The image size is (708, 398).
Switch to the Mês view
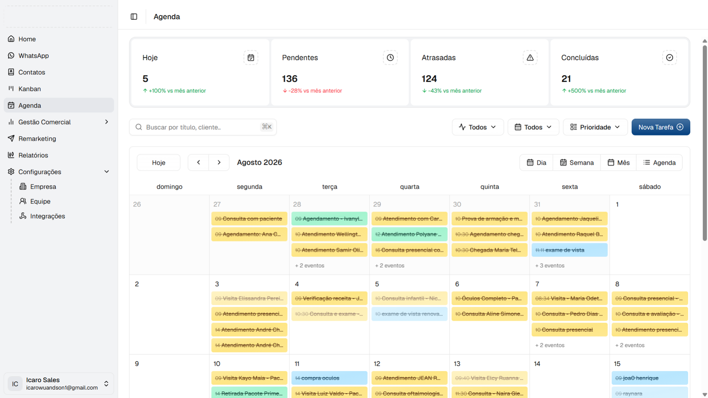point(618,163)
